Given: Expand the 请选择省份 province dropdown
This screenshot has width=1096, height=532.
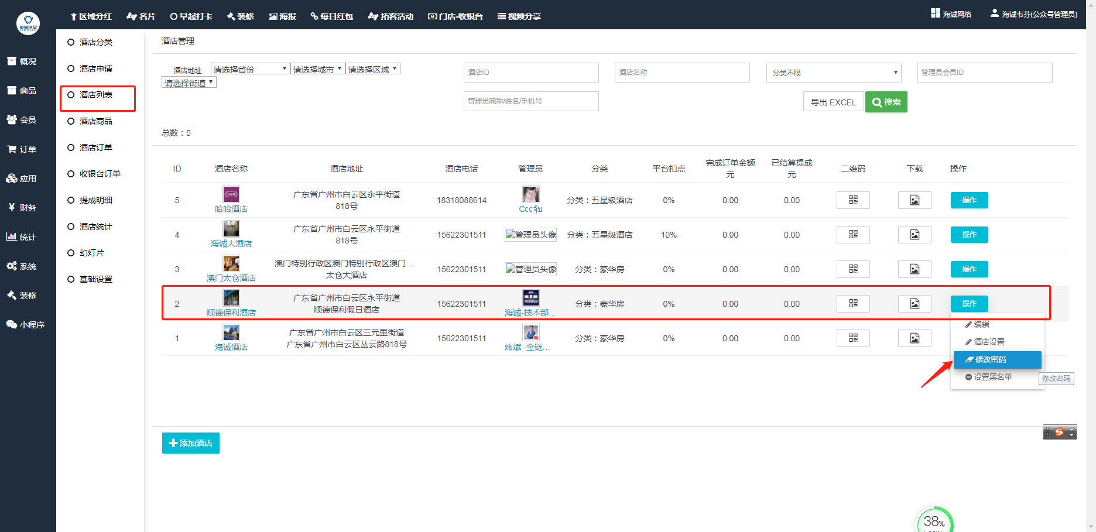Looking at the screenshot, I should (250, 69).
